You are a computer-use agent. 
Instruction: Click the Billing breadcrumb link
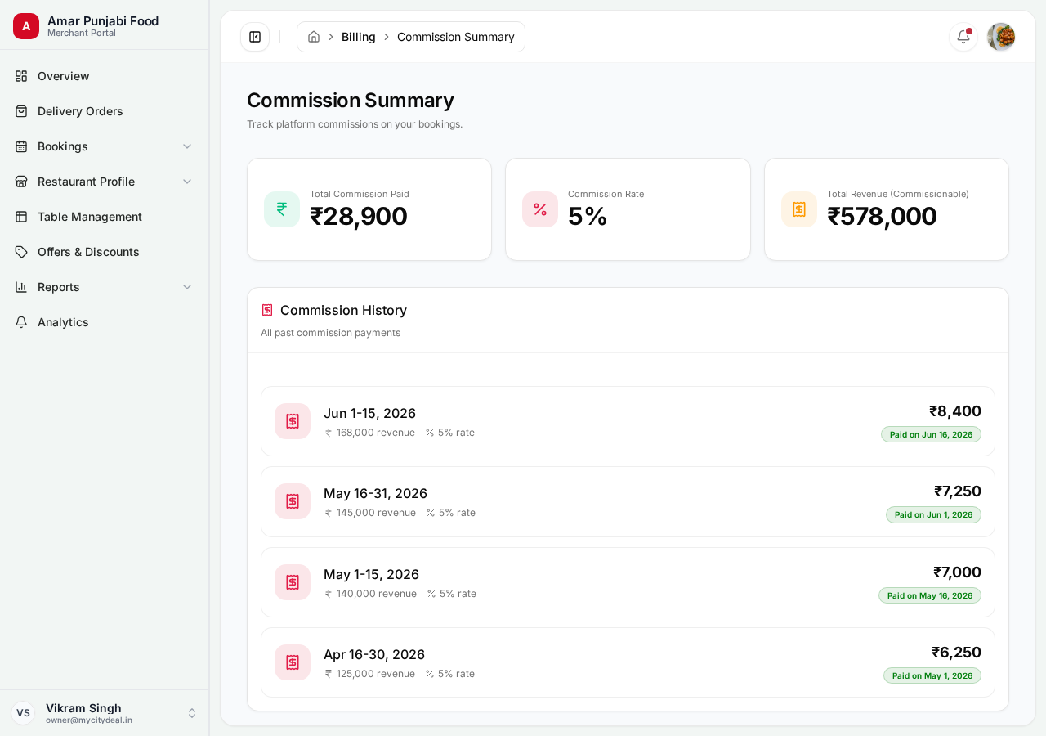click(x=359, y=37)
